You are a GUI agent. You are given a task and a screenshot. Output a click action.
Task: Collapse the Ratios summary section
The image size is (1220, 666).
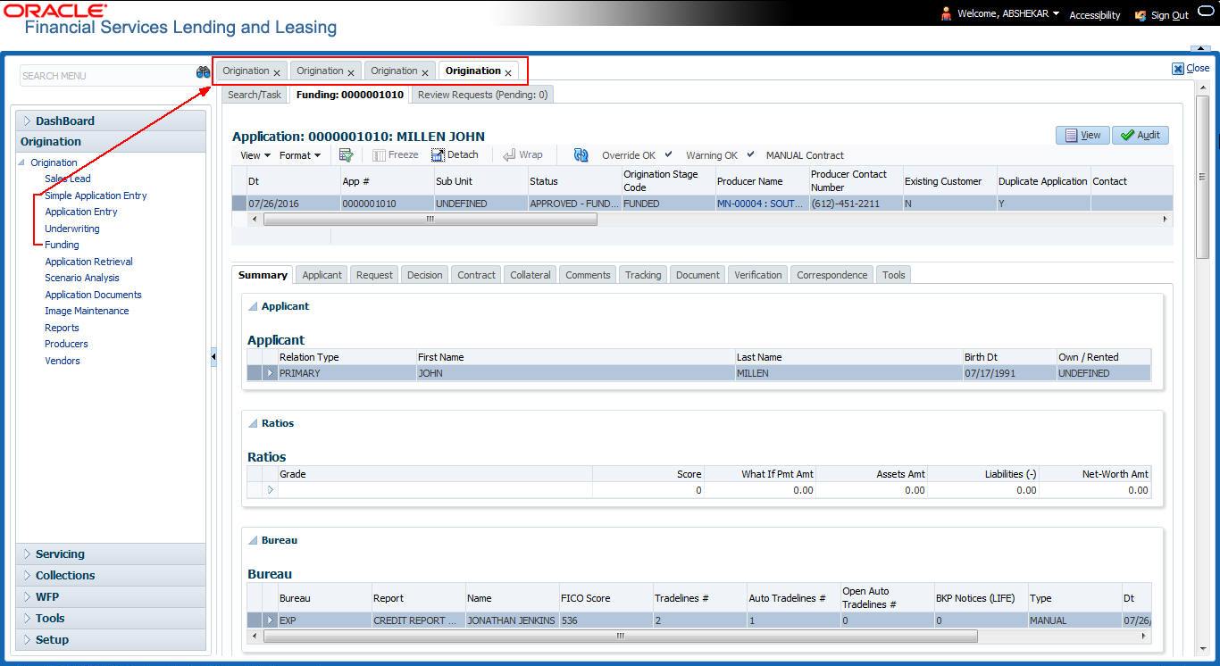point(252,423)
